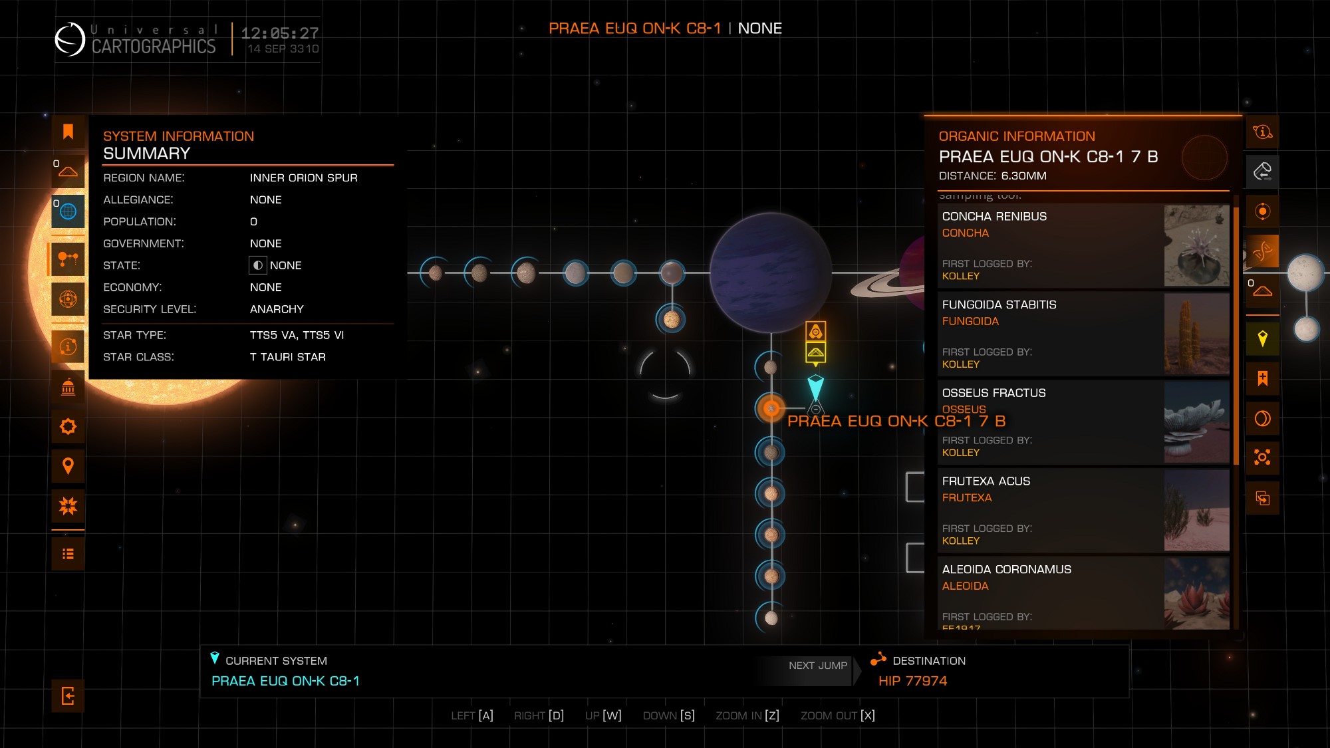This screenshot has height=748, width=1330.
Task: Click the system title at top of screen
Action: 665,29
